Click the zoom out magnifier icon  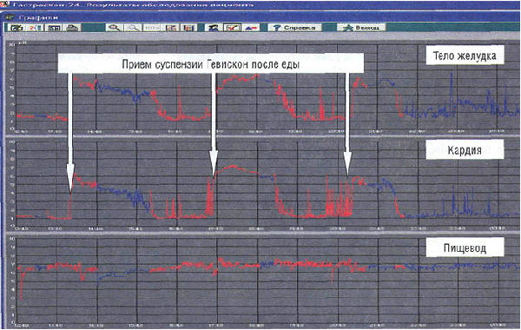(x=133, y=28)
